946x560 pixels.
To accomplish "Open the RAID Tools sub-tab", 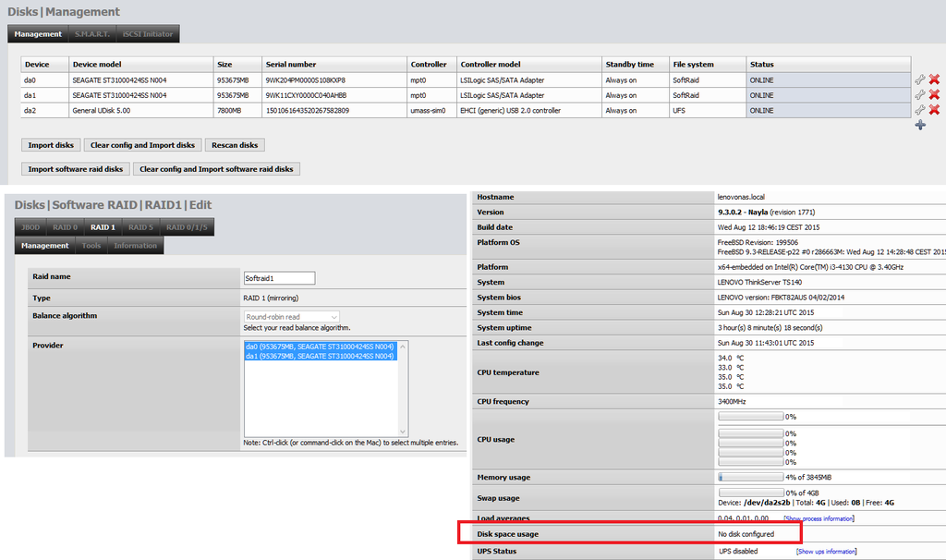I will tap(91, 246).
